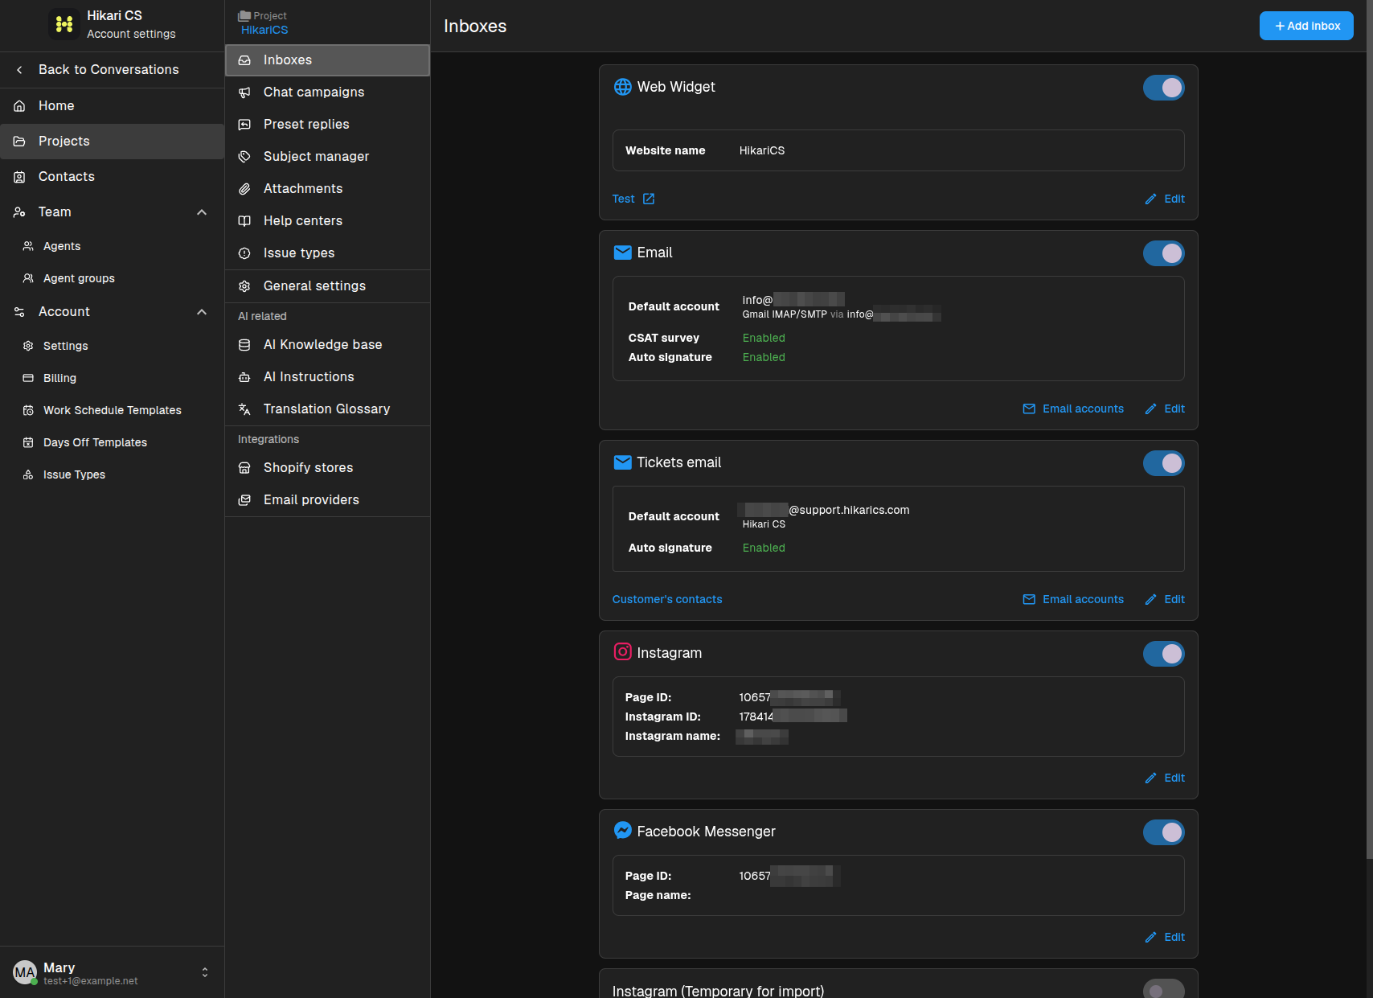Turn off the Tickets email toggle
This screenshot has height=998, width=1373.
pyautogui.click(x=1163, y=463)
